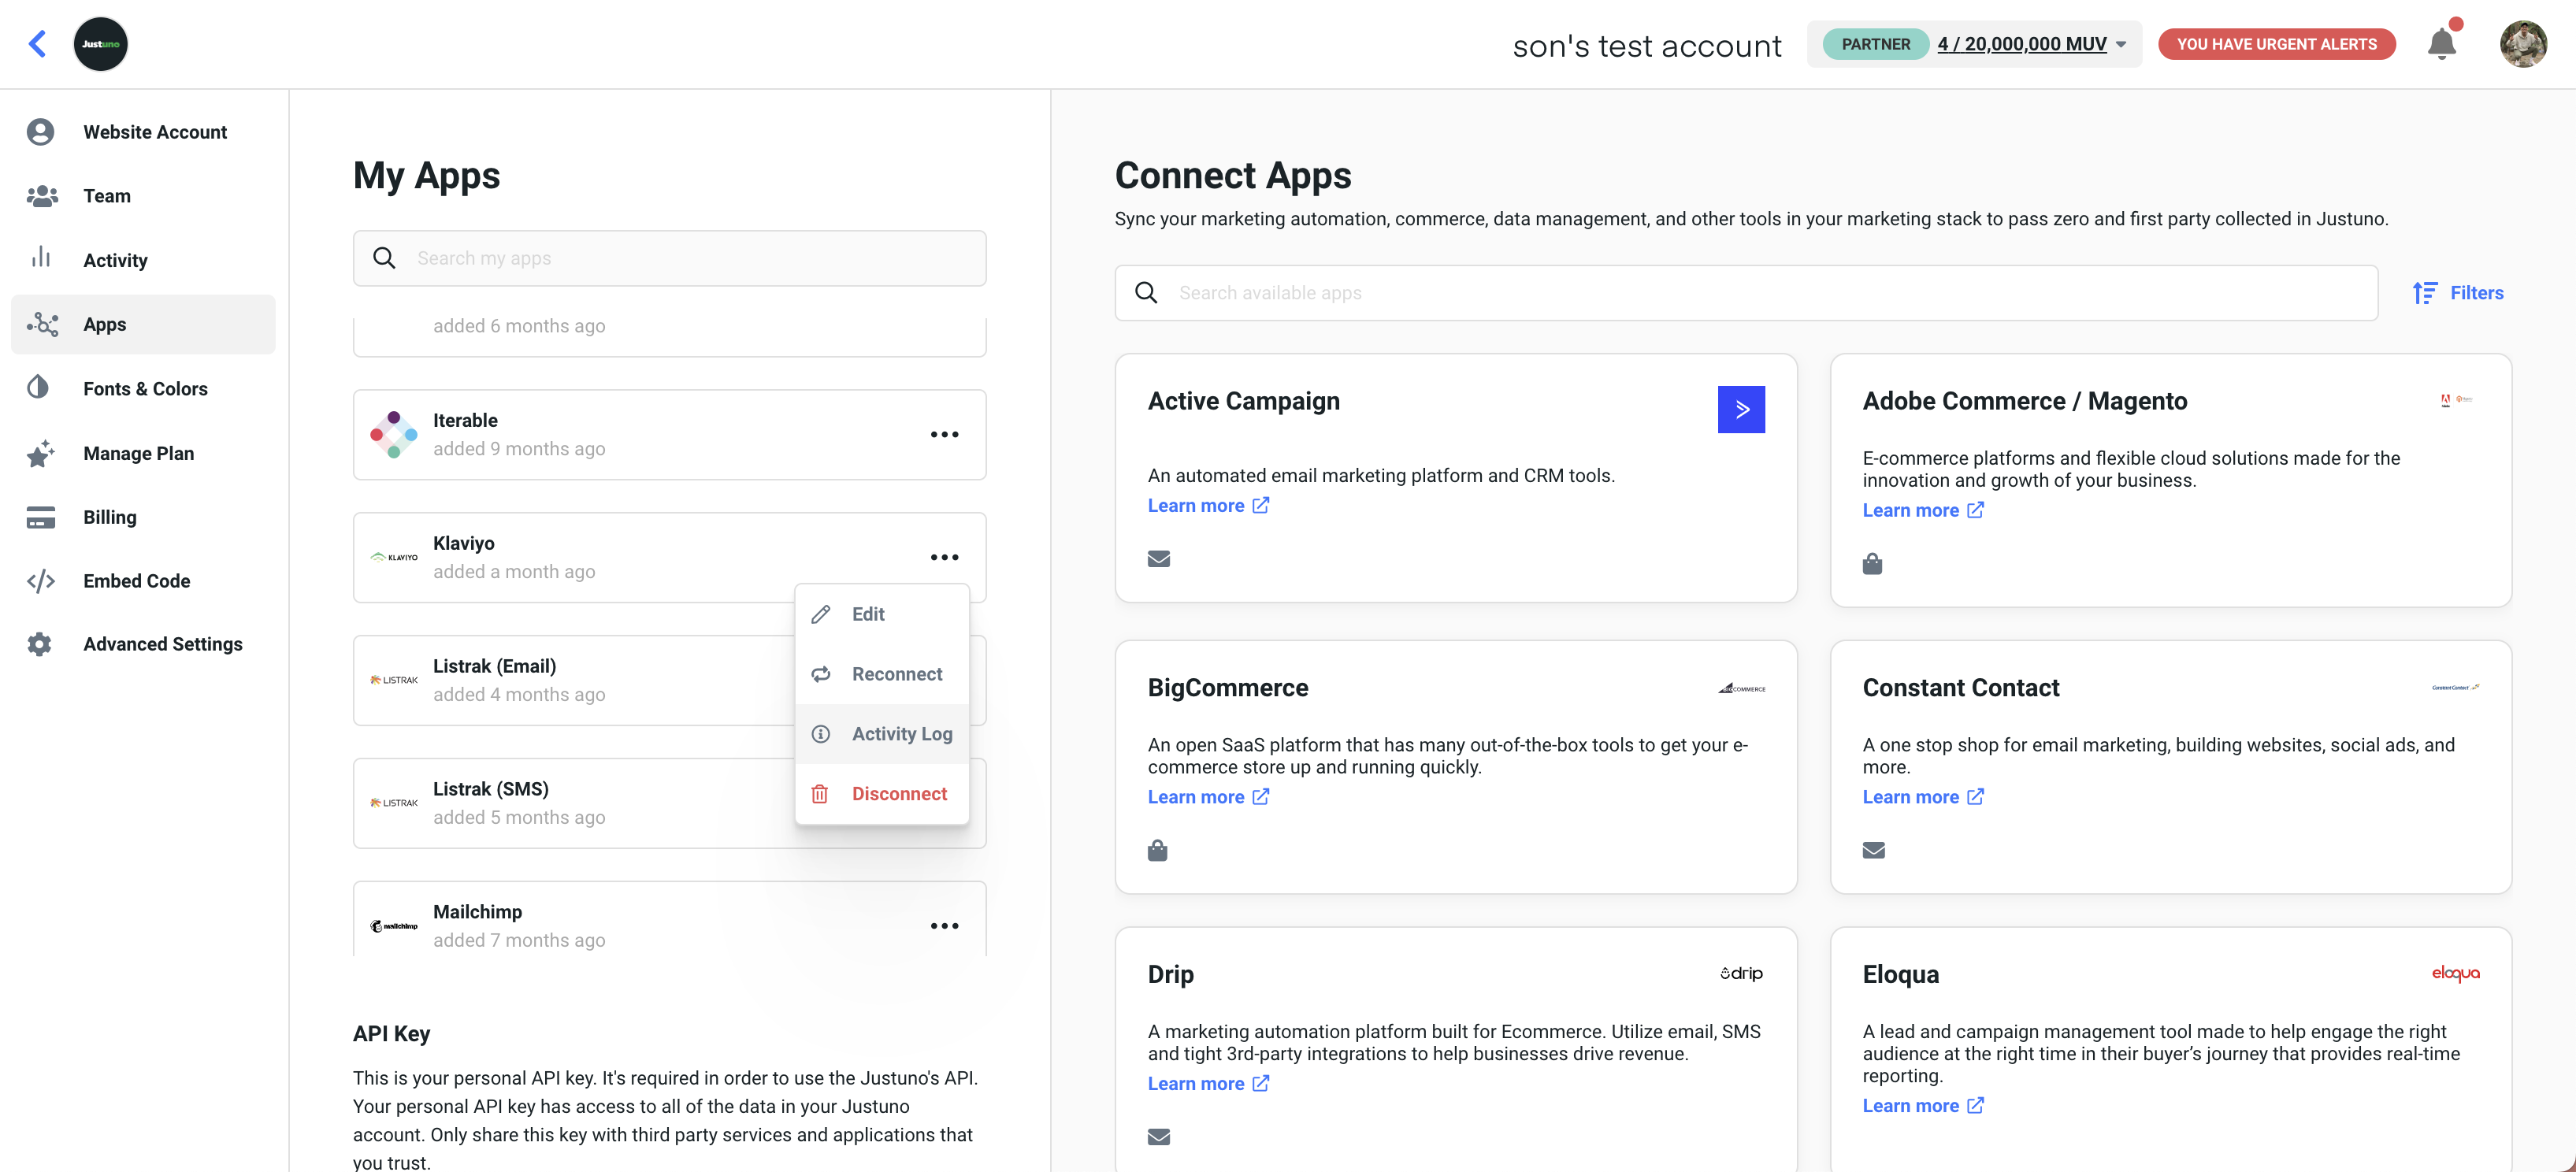Open the notifications bell
This screenshot has width=2576, height=1172.
click(x=2441, y=44)
